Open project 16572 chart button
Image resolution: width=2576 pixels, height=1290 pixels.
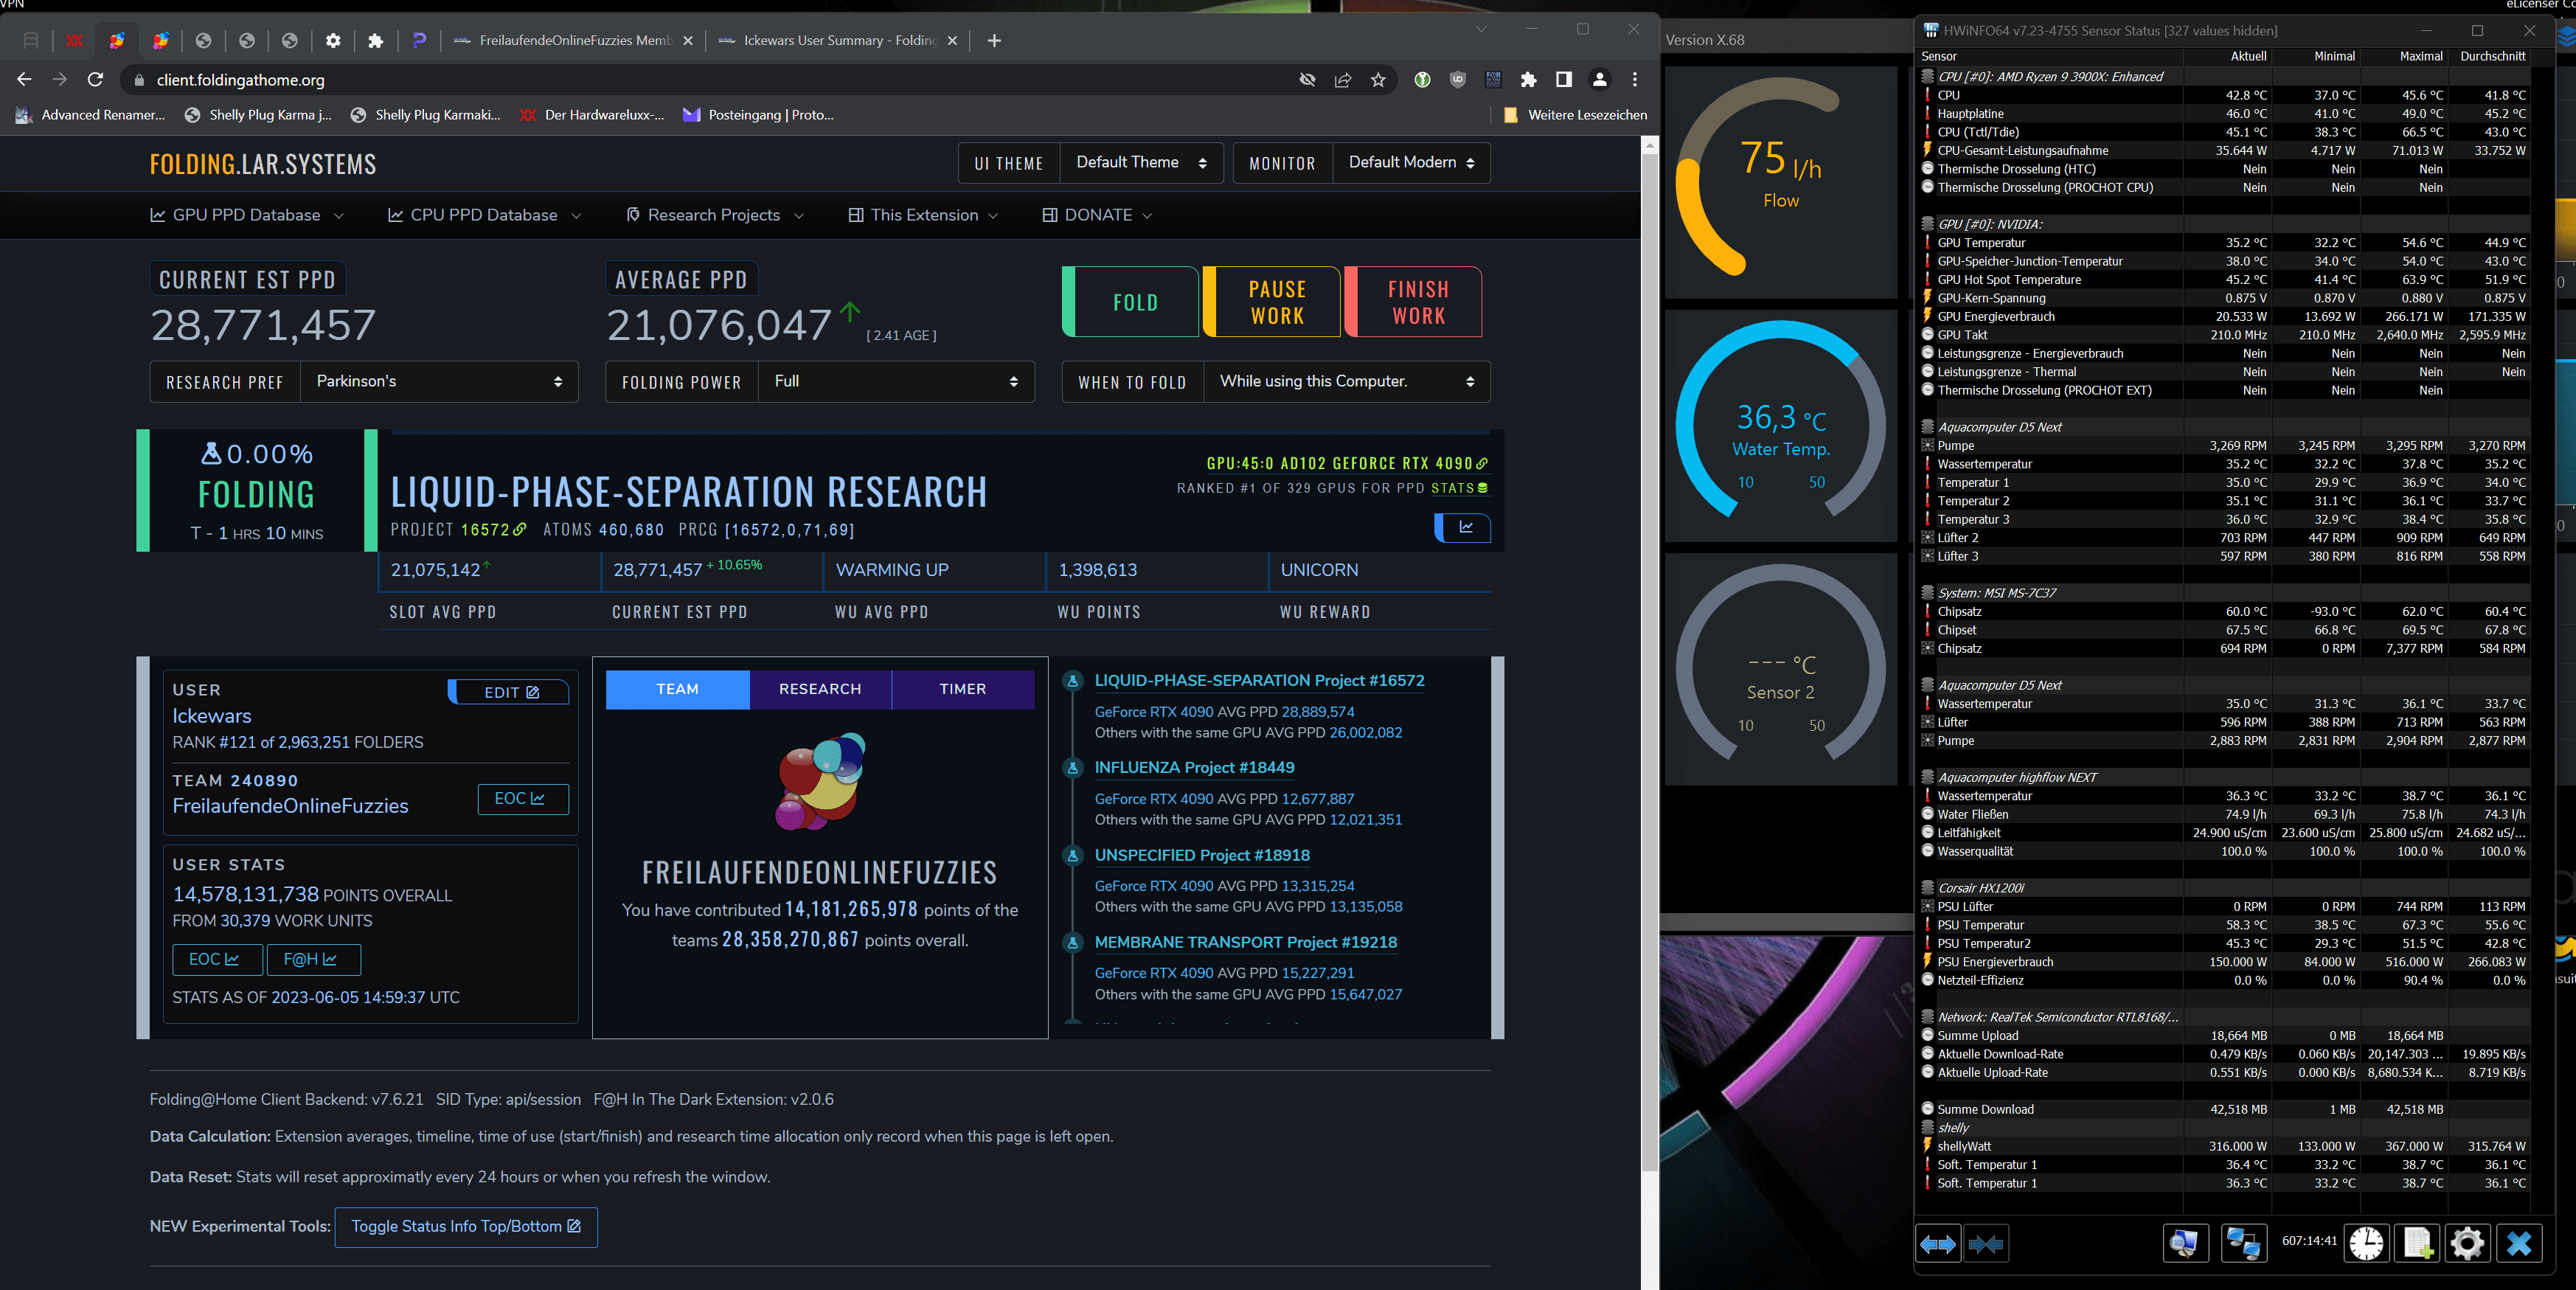pos(1463,527)
